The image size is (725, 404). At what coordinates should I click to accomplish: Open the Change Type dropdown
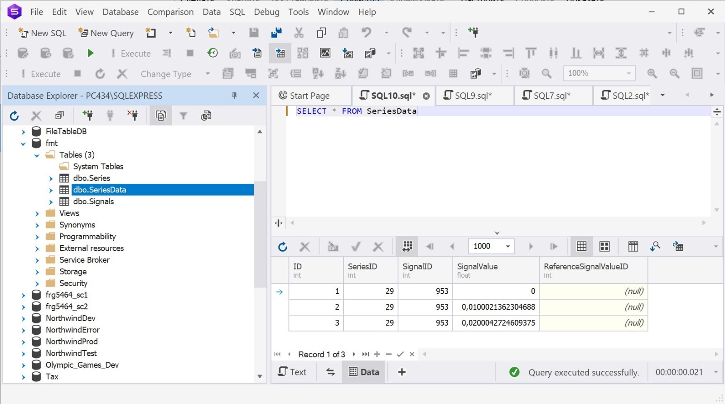tap(208, 73)
